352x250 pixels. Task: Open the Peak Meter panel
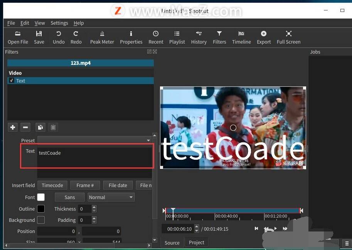tap(102, 37)
